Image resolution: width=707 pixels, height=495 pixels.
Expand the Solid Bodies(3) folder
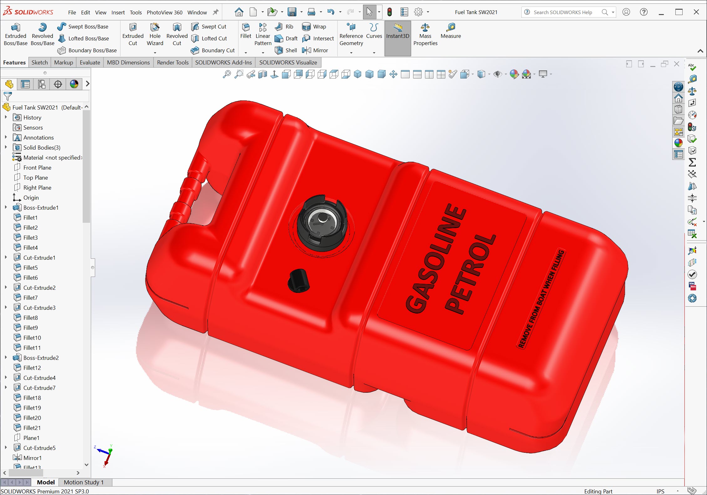point(6,147)
